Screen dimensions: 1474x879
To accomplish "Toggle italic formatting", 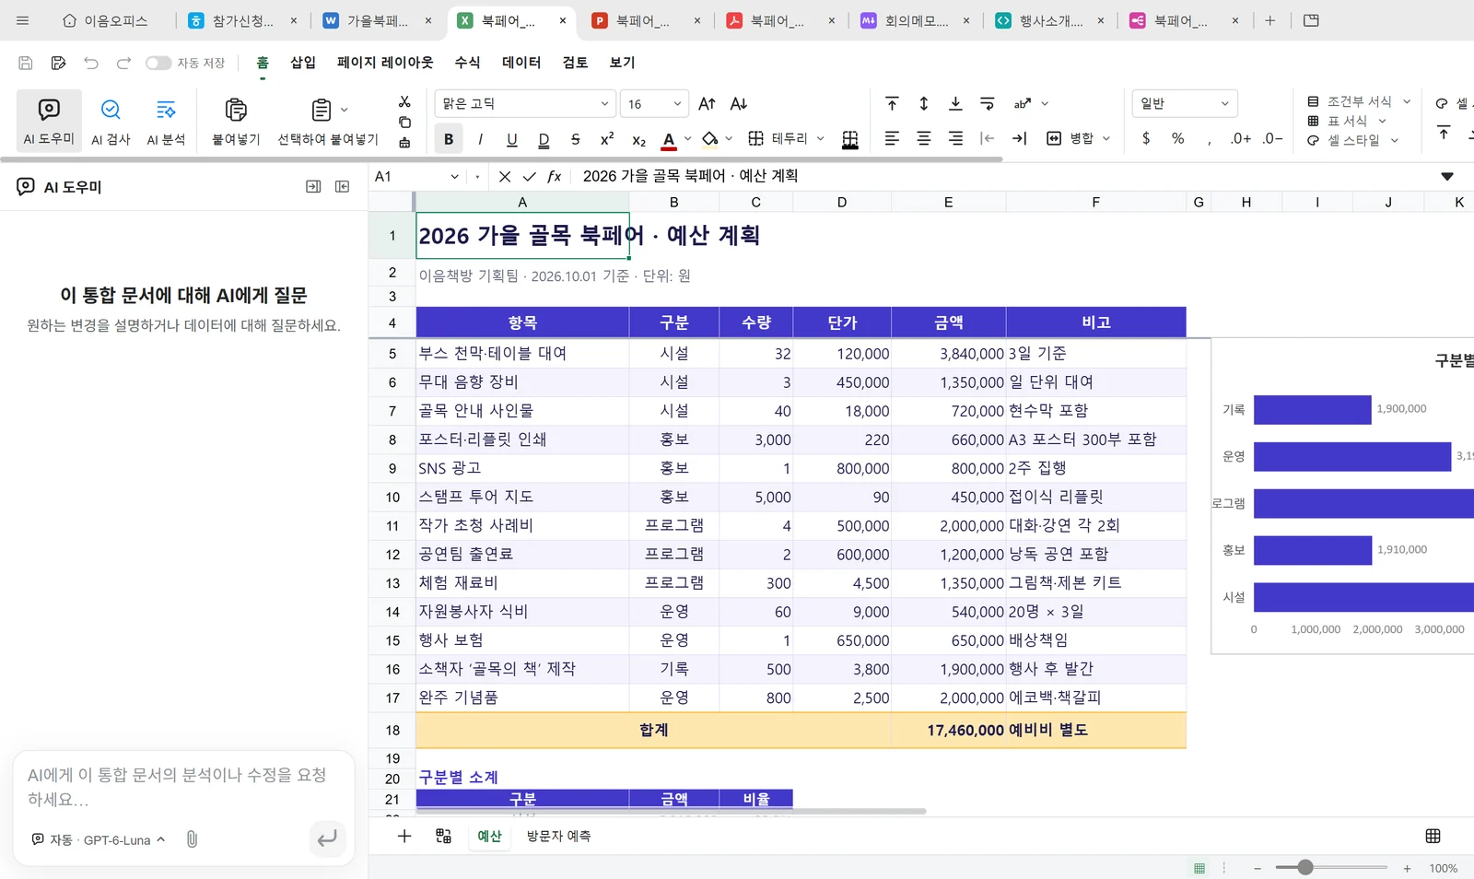I will tap(480, 139).
